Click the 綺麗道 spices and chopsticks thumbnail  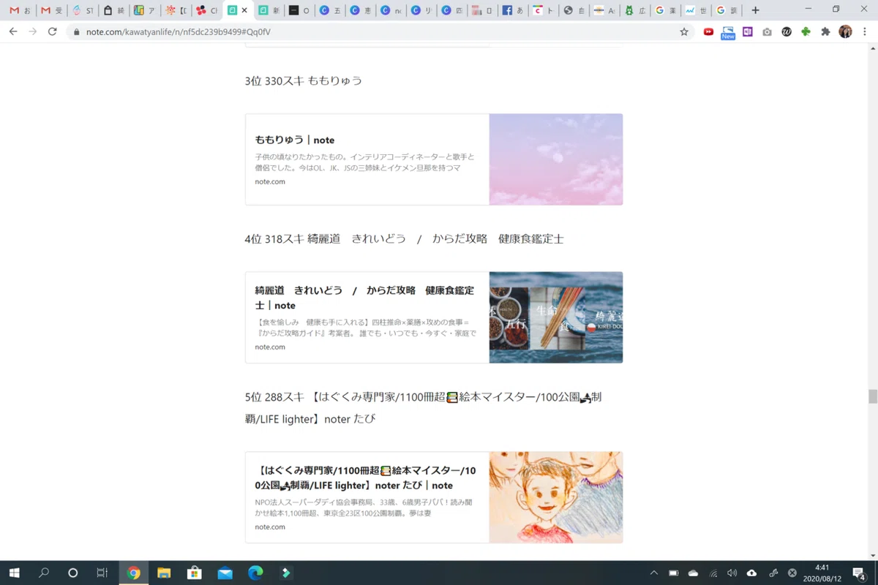point(556,317)
